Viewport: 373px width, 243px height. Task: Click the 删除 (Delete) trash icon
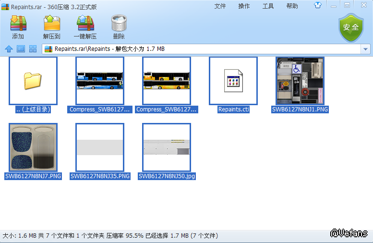(119, 23)
